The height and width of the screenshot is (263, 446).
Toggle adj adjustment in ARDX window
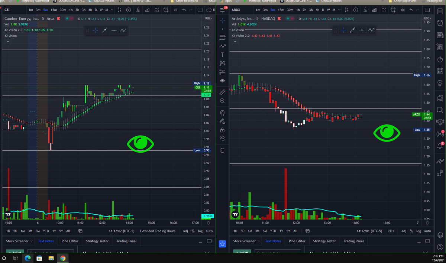pyautogui.click(x=404, y=231)
